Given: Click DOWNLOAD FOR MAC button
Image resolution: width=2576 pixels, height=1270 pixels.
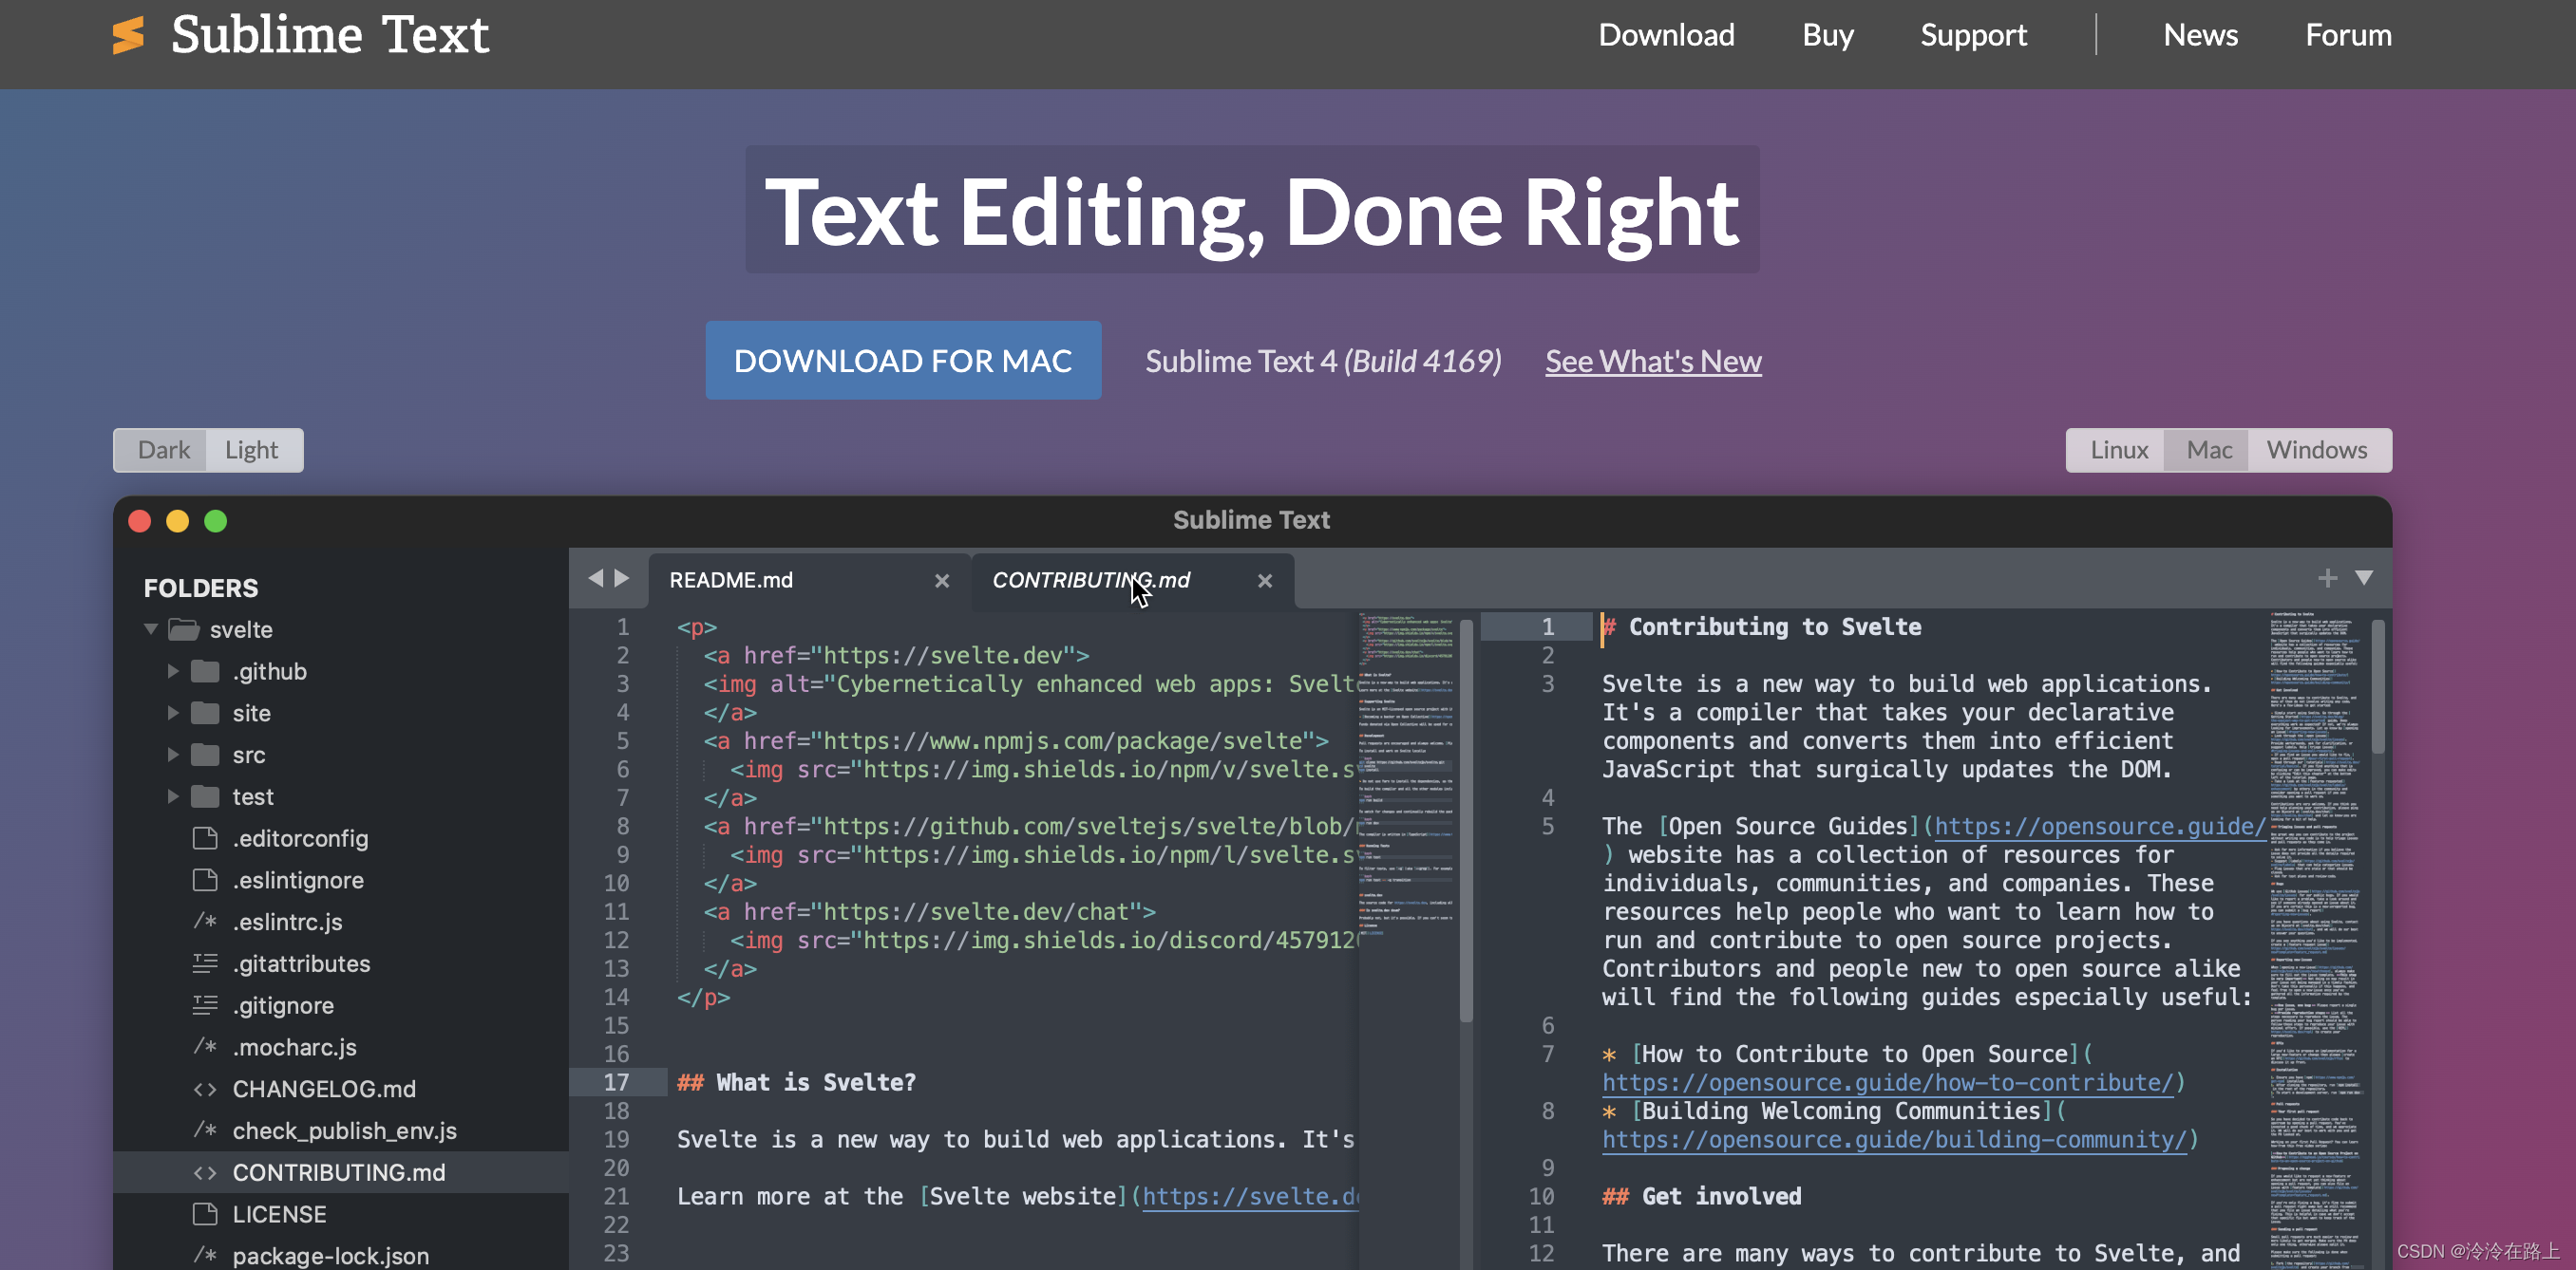Looking at the screenshot, I should [903, 361].
